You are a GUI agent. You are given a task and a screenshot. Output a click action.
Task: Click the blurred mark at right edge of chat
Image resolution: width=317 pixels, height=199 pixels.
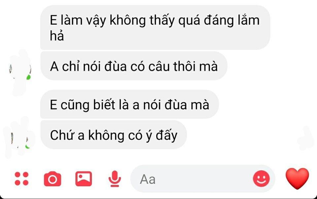pos(306,138)
